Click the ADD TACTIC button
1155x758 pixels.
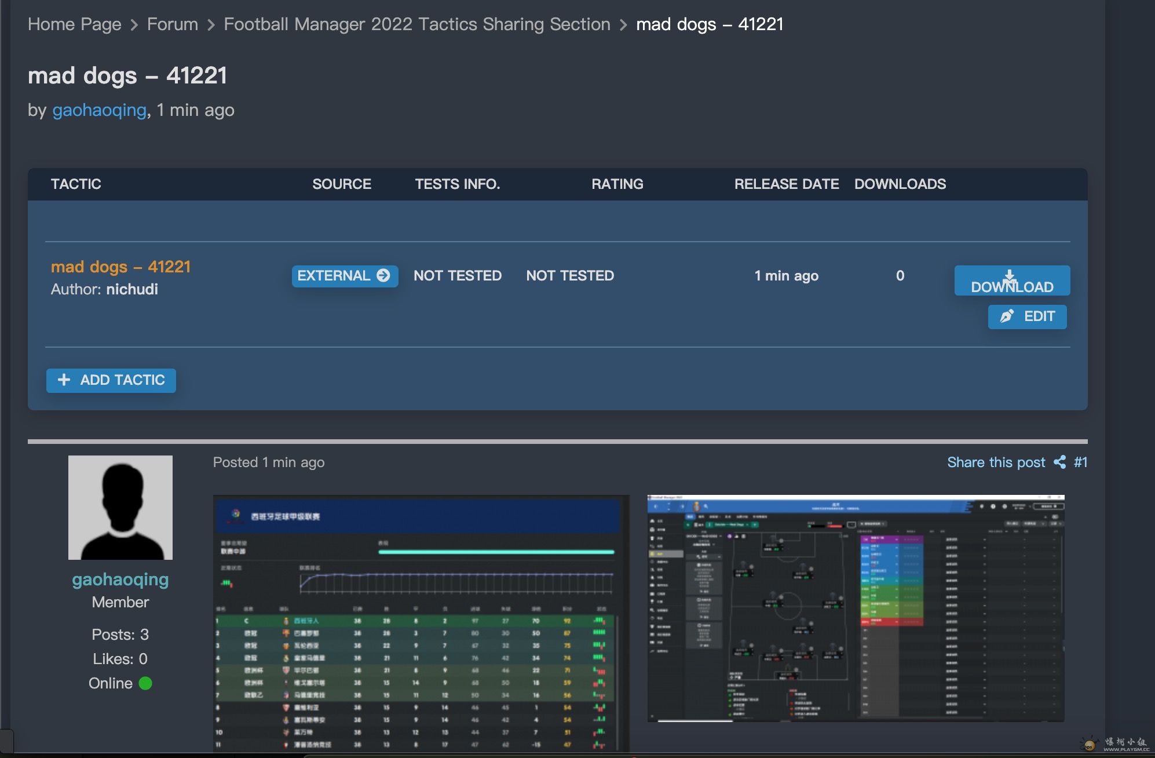(111, 380)
